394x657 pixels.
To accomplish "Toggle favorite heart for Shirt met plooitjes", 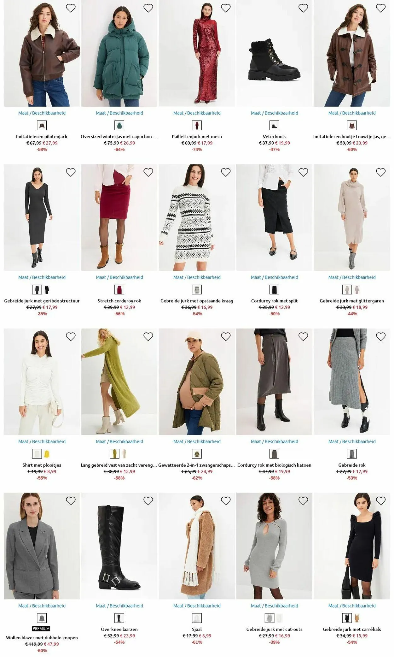I will (71, 337).
